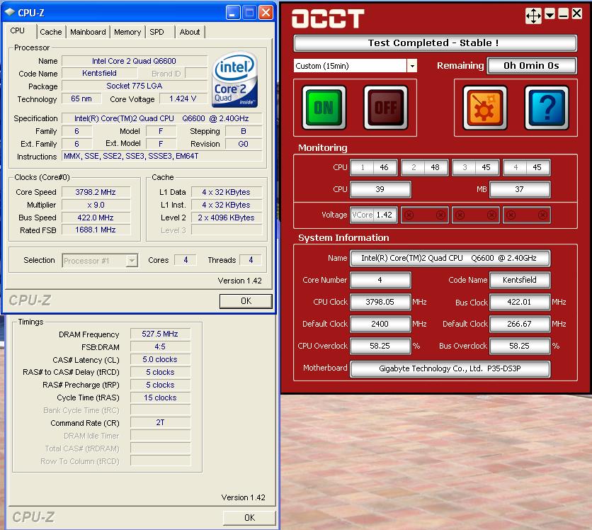This screenshot has width=592, height=530.
Task: Click the Instructions MMX, SSE list field
Action: pos(162,156)
